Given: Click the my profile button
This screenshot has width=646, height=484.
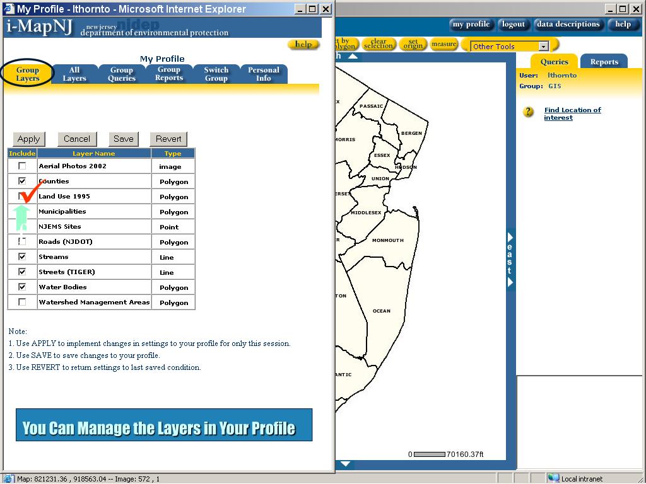Looking at the screenshot, I should (x=471, y=25).
